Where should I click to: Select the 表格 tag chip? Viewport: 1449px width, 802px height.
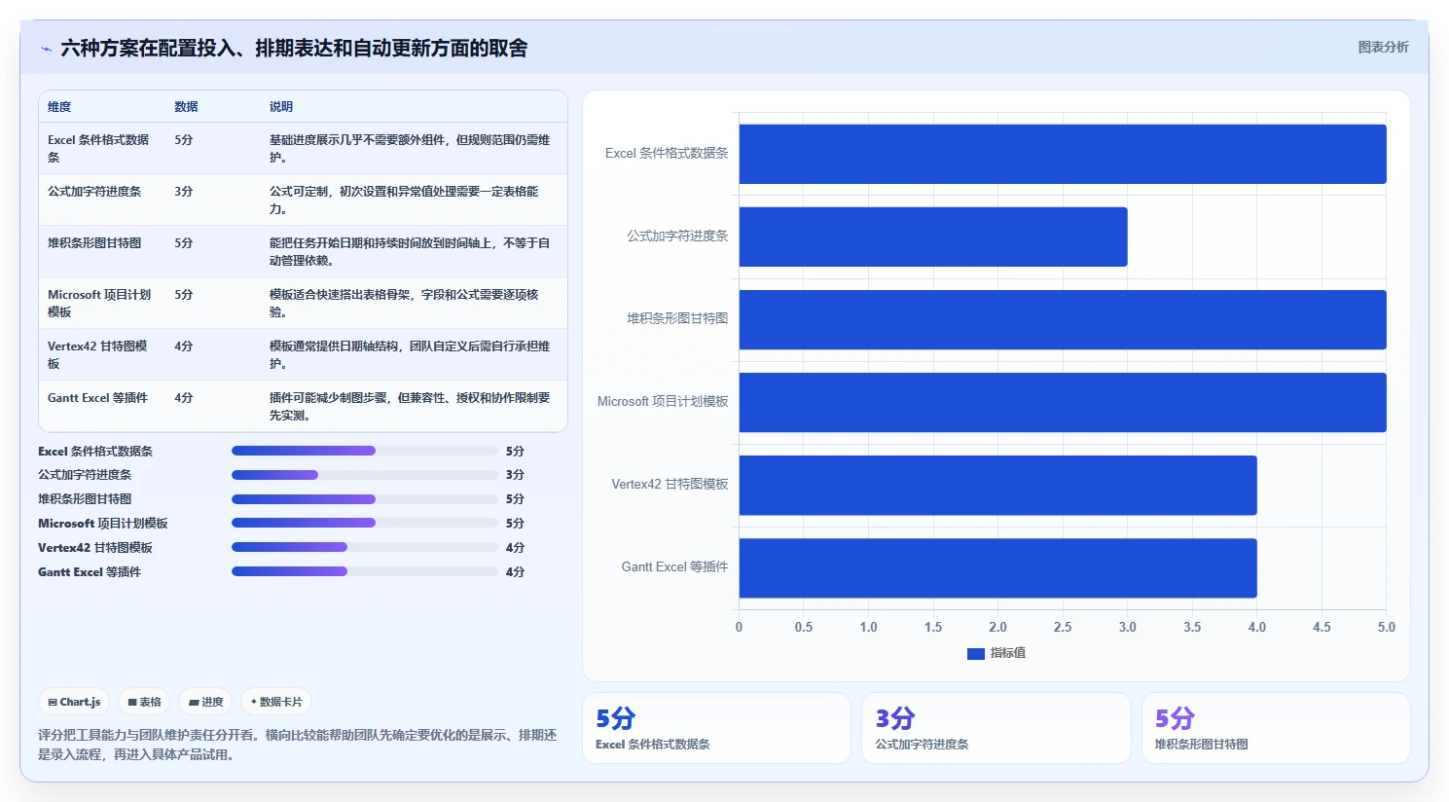(145, 702)
